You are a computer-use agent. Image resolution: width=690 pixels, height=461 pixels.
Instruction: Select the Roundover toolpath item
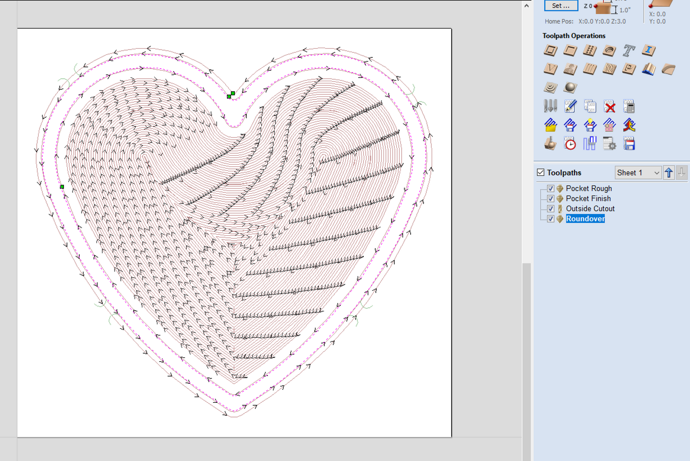point(585,219)
